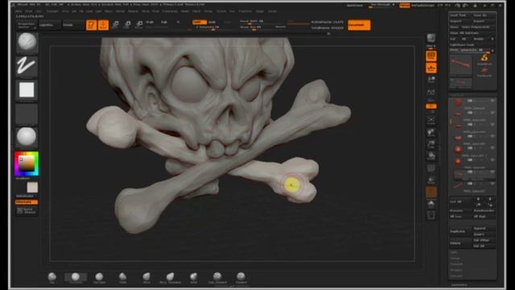Click the Rotate canvas icon on right shelf
Image resolution: width=515 pixels, height=290 pixels.
coord(431,155)
